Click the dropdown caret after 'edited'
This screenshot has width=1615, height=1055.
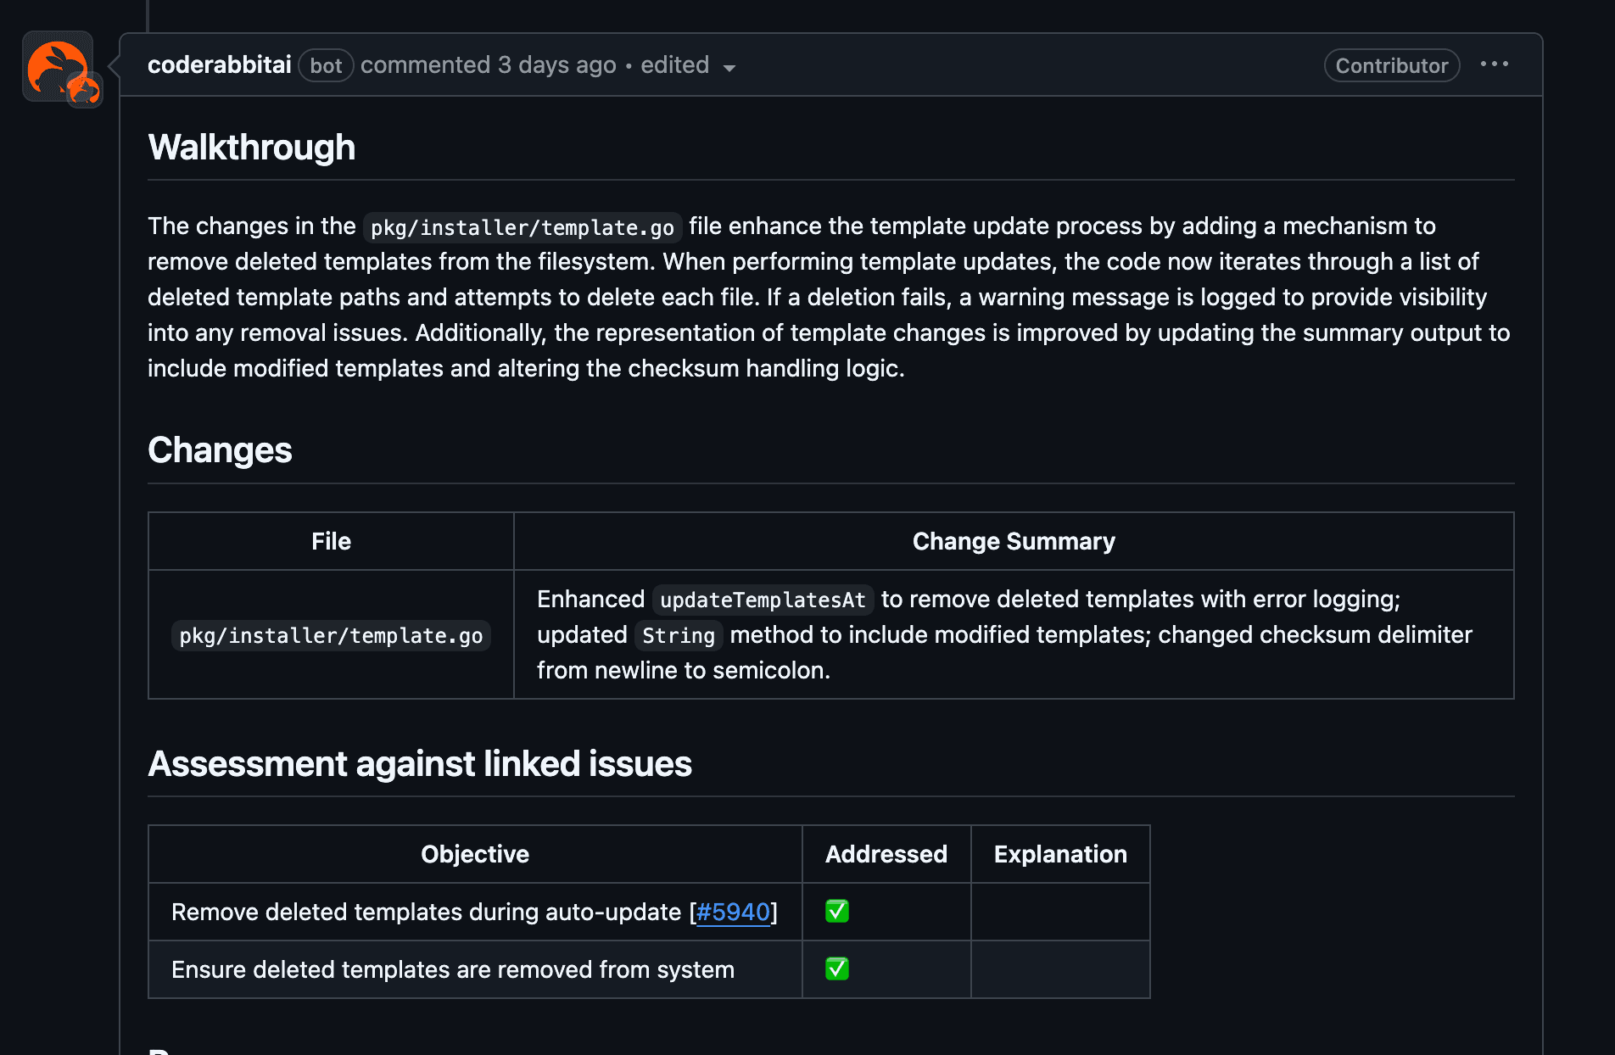pos(729,68)
